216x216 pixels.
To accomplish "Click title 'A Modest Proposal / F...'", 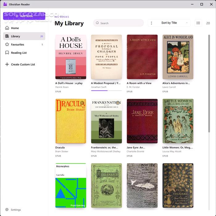I will pos(106,83).
